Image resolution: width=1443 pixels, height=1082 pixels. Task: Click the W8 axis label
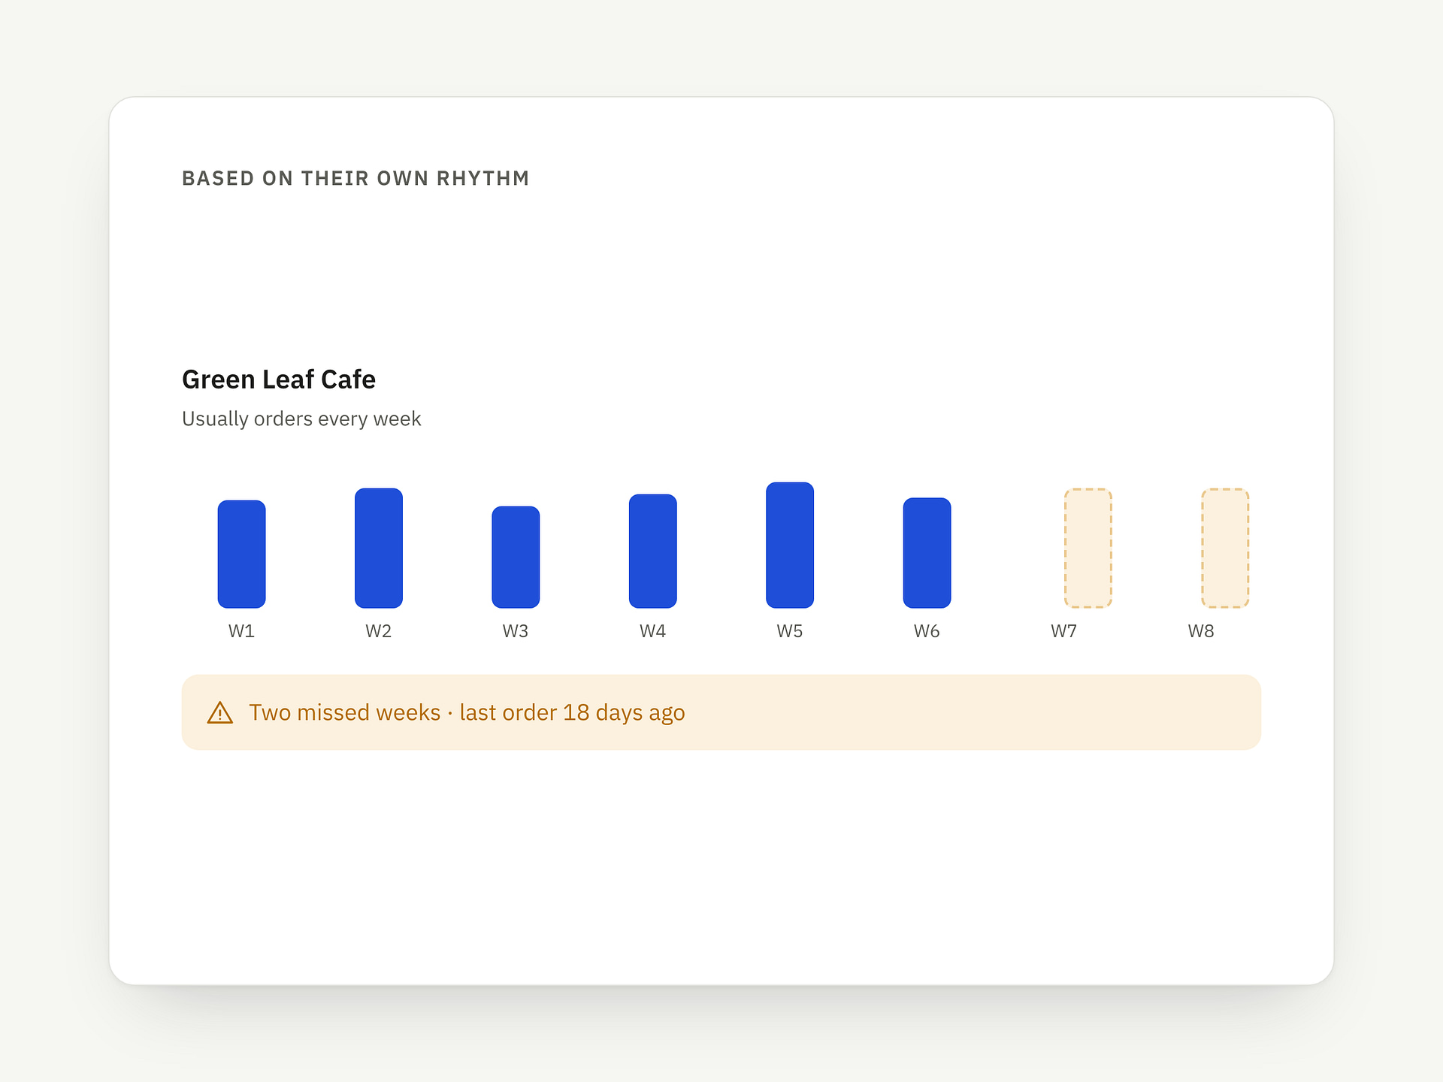coord(1201,631)
